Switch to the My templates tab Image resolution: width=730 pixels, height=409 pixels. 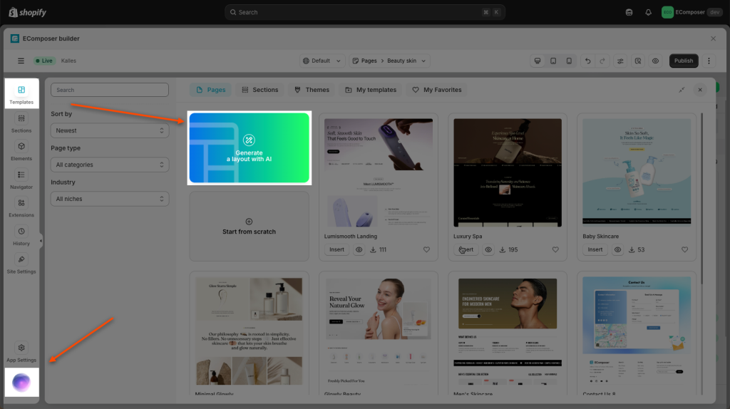click(370, 90)
